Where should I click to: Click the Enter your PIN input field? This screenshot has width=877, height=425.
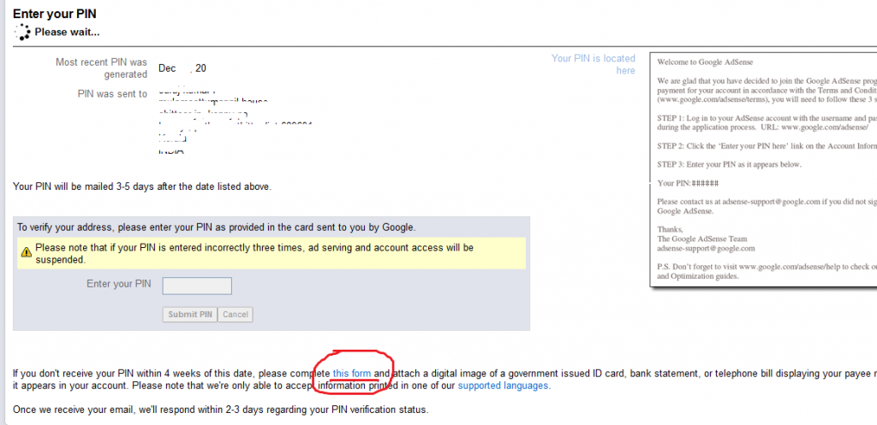point(197,286)
